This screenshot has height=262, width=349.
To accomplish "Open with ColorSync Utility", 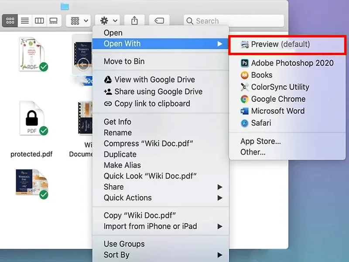I will (287, 87).
